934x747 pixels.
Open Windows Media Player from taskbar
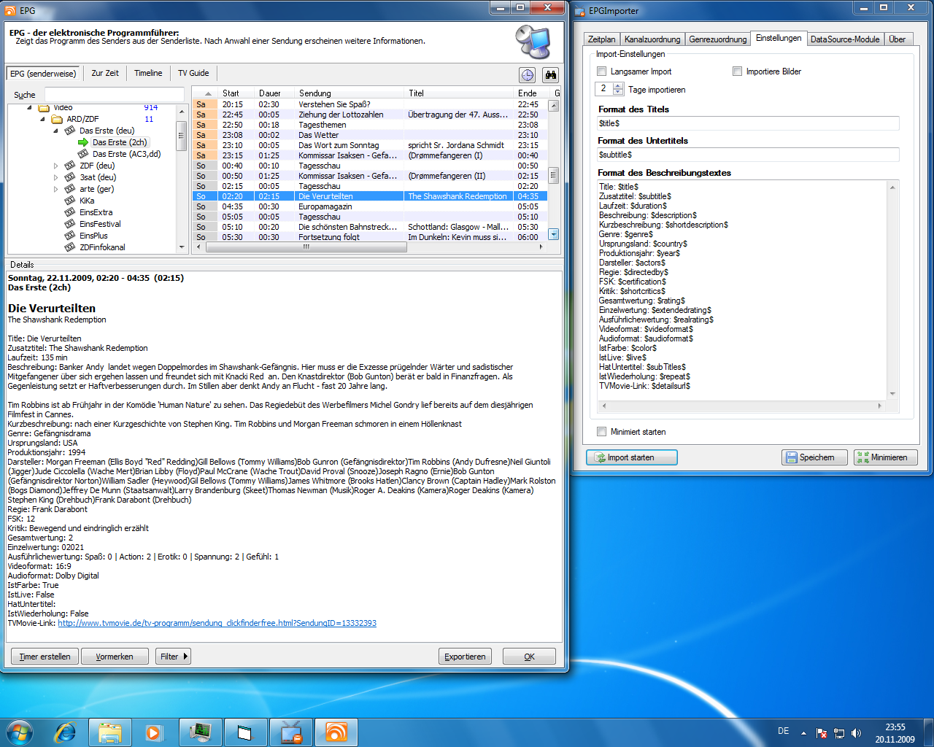(154, 732)
